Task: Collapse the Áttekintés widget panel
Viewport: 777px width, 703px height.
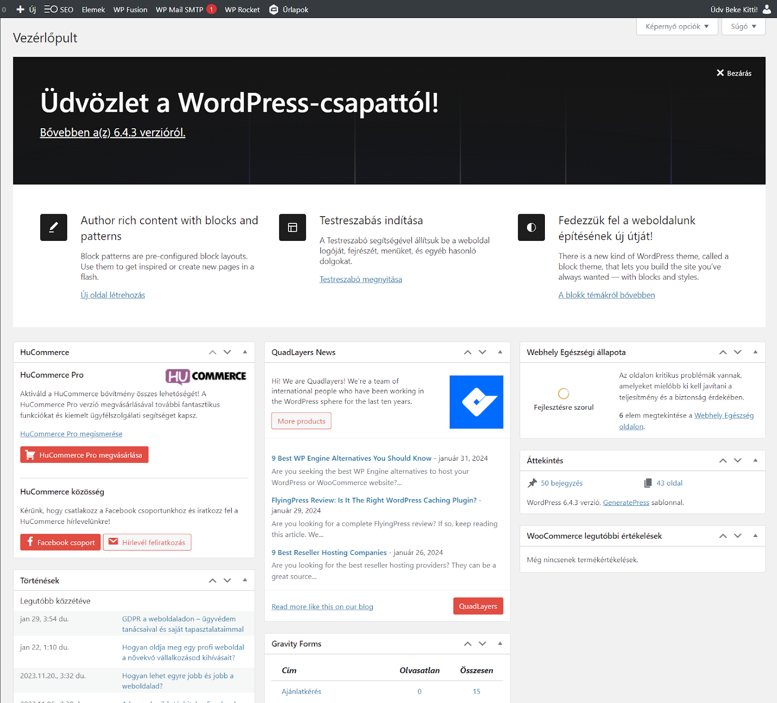Action: [x=755, y=460]
